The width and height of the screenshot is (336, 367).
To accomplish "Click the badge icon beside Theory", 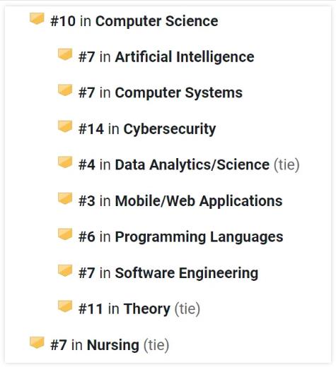I will pos(65,306).
